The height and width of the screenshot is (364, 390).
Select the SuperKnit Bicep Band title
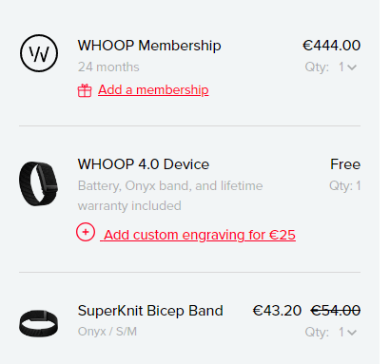[x=150, y=311]
